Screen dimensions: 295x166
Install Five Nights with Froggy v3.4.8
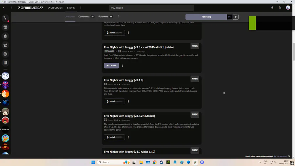pos(114,101)
